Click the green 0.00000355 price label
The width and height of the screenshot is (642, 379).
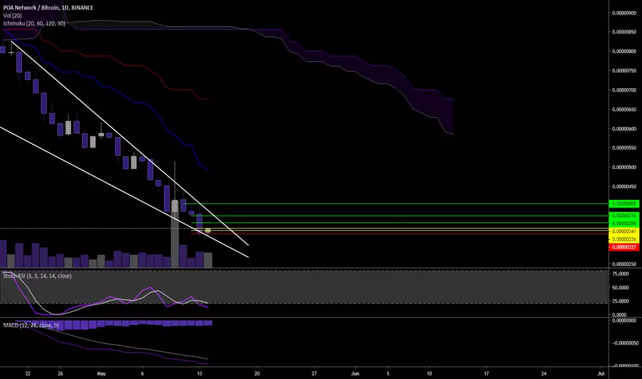(624, 223)
